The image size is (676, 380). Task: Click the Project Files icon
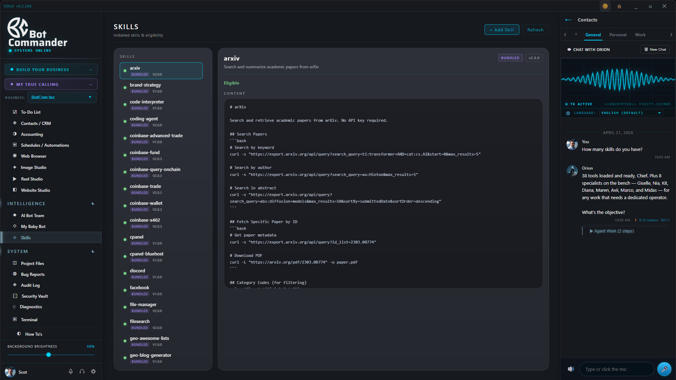[x=15, y=263]
